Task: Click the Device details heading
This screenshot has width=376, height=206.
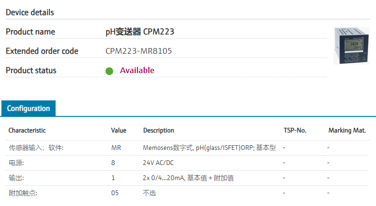Action: pyautogui.click(x=30, y=12)
